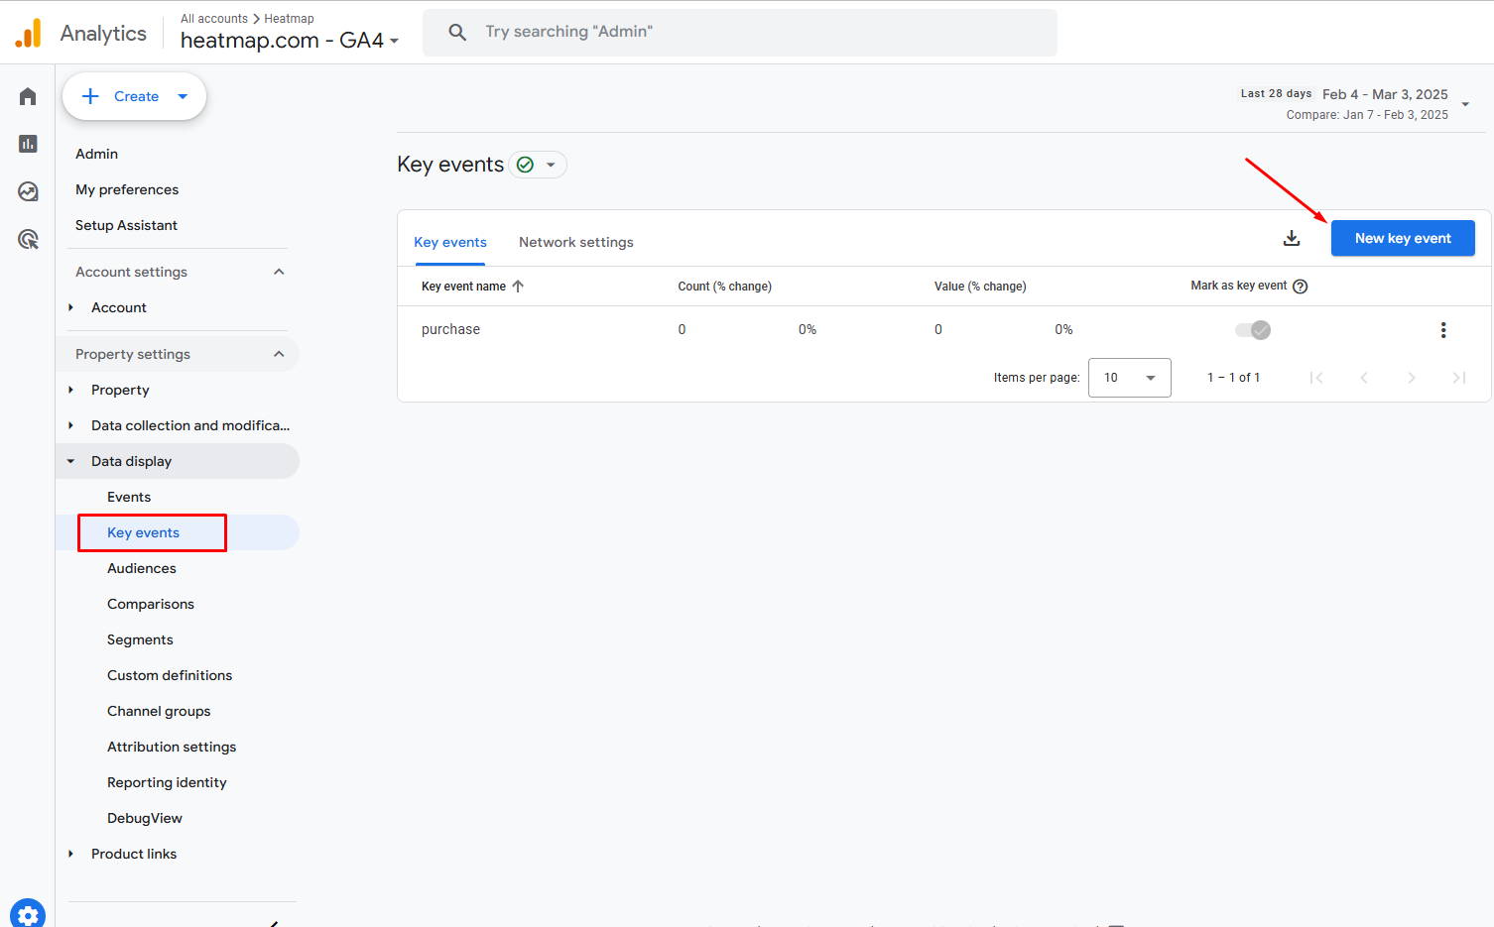This screenshot has width=1494, height=927.
Task: Collapse the Property settings section
Action: [x=279, y=354]
